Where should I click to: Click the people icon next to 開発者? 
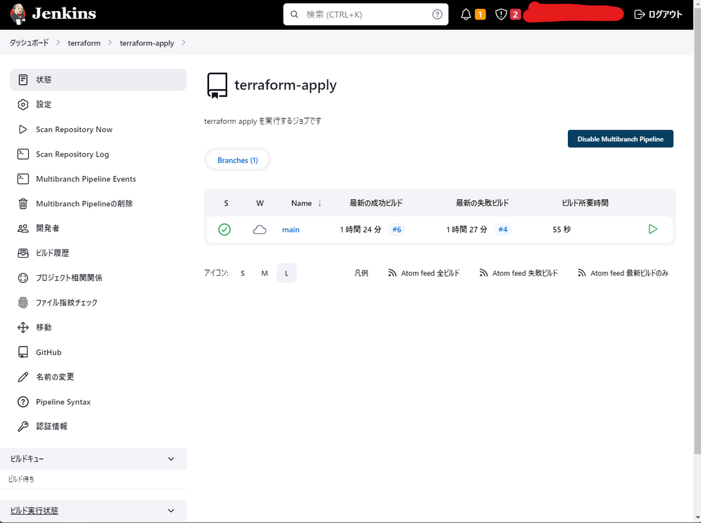click(x=23, y=228)
